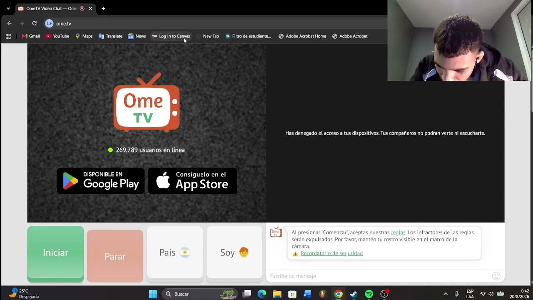Click the battery tray icon

tap(501, 294)
